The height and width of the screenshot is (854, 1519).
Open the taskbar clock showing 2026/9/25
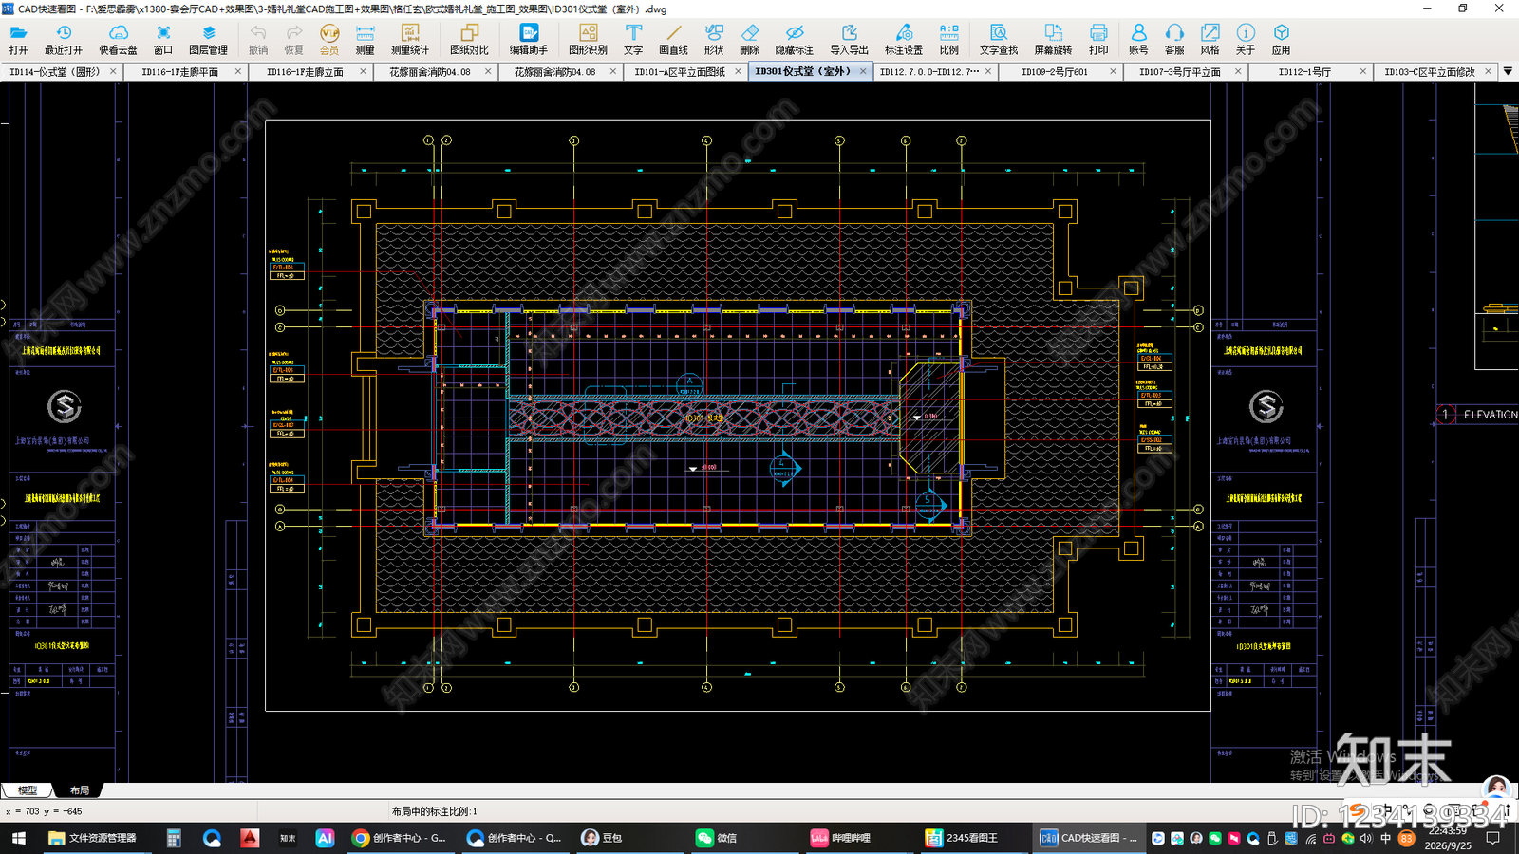click(x=1448, y=838)
